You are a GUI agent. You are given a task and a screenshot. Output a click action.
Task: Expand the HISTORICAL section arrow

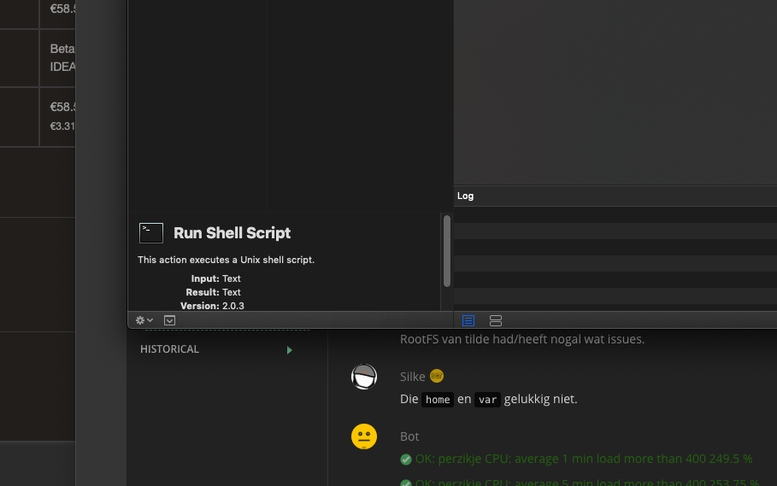point(290,350)
